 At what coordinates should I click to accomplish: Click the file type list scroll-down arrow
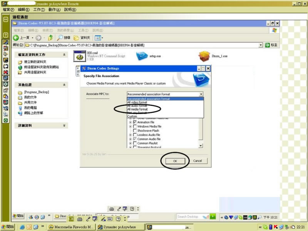(201, 146)
